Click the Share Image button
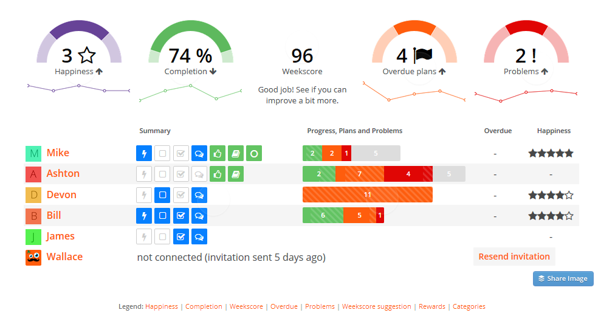Viewport: 615px width, 324px height. point(563,278)
